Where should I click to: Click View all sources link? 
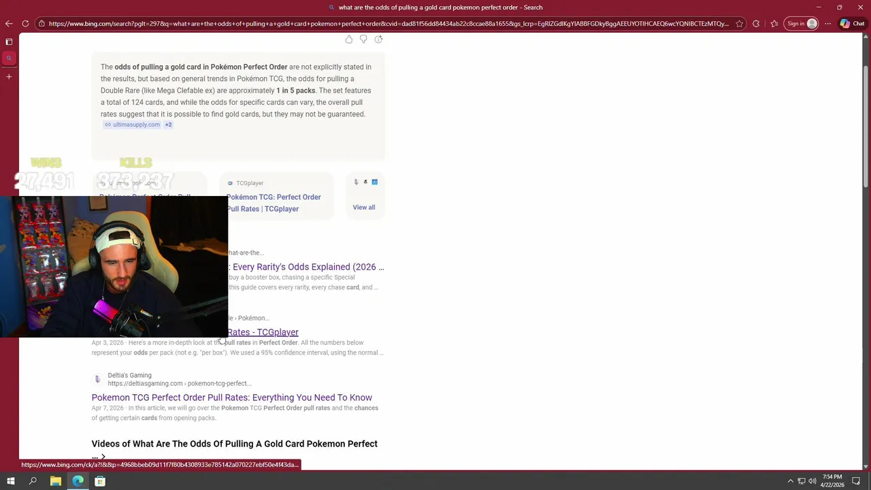tap(364, 208)
